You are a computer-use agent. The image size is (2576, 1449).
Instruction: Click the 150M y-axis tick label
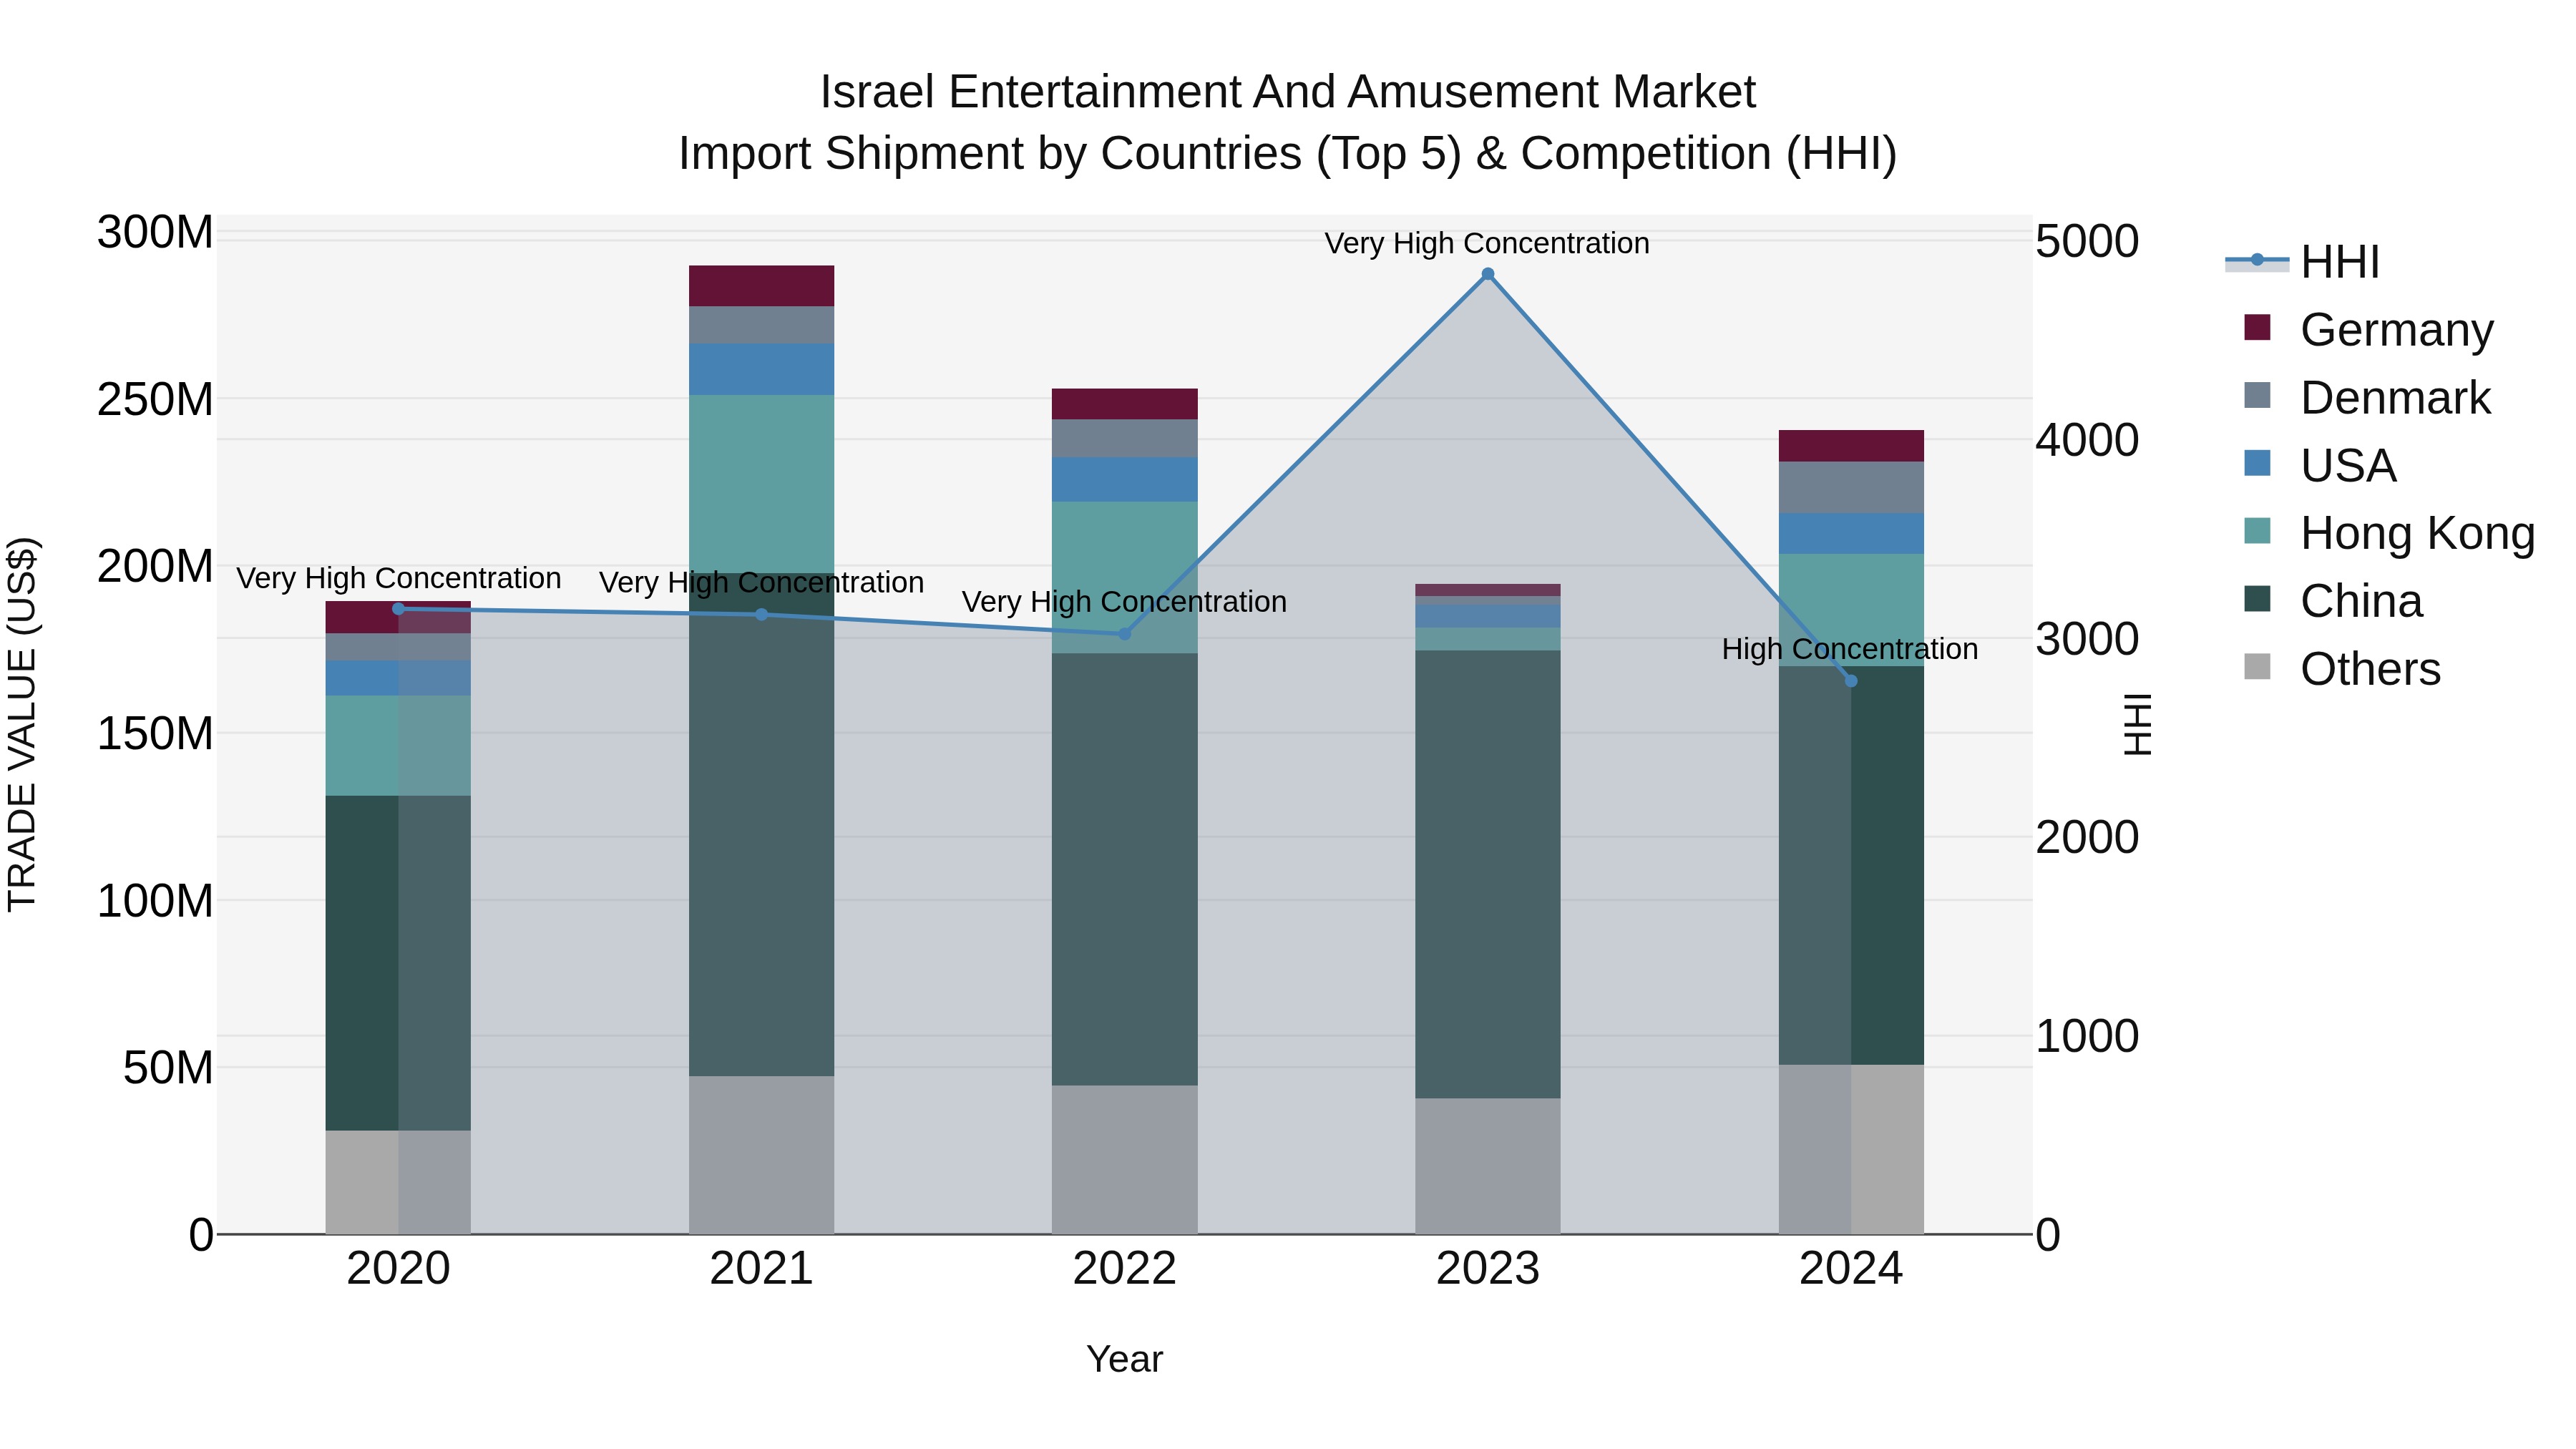tap(155, 733)
